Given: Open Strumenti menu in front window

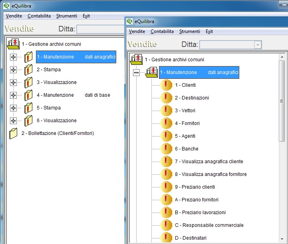Looking at the screenshot, I should pyautogui.click(x=190, y=31).
